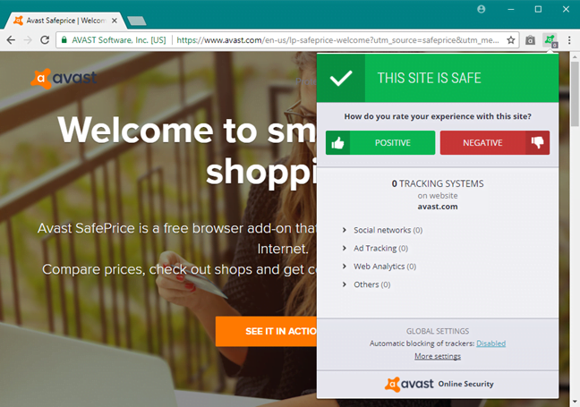This screenshot has width=580, height=407.
Task: Rate the site with the thumbs-up icon
Action: (337, 143)
